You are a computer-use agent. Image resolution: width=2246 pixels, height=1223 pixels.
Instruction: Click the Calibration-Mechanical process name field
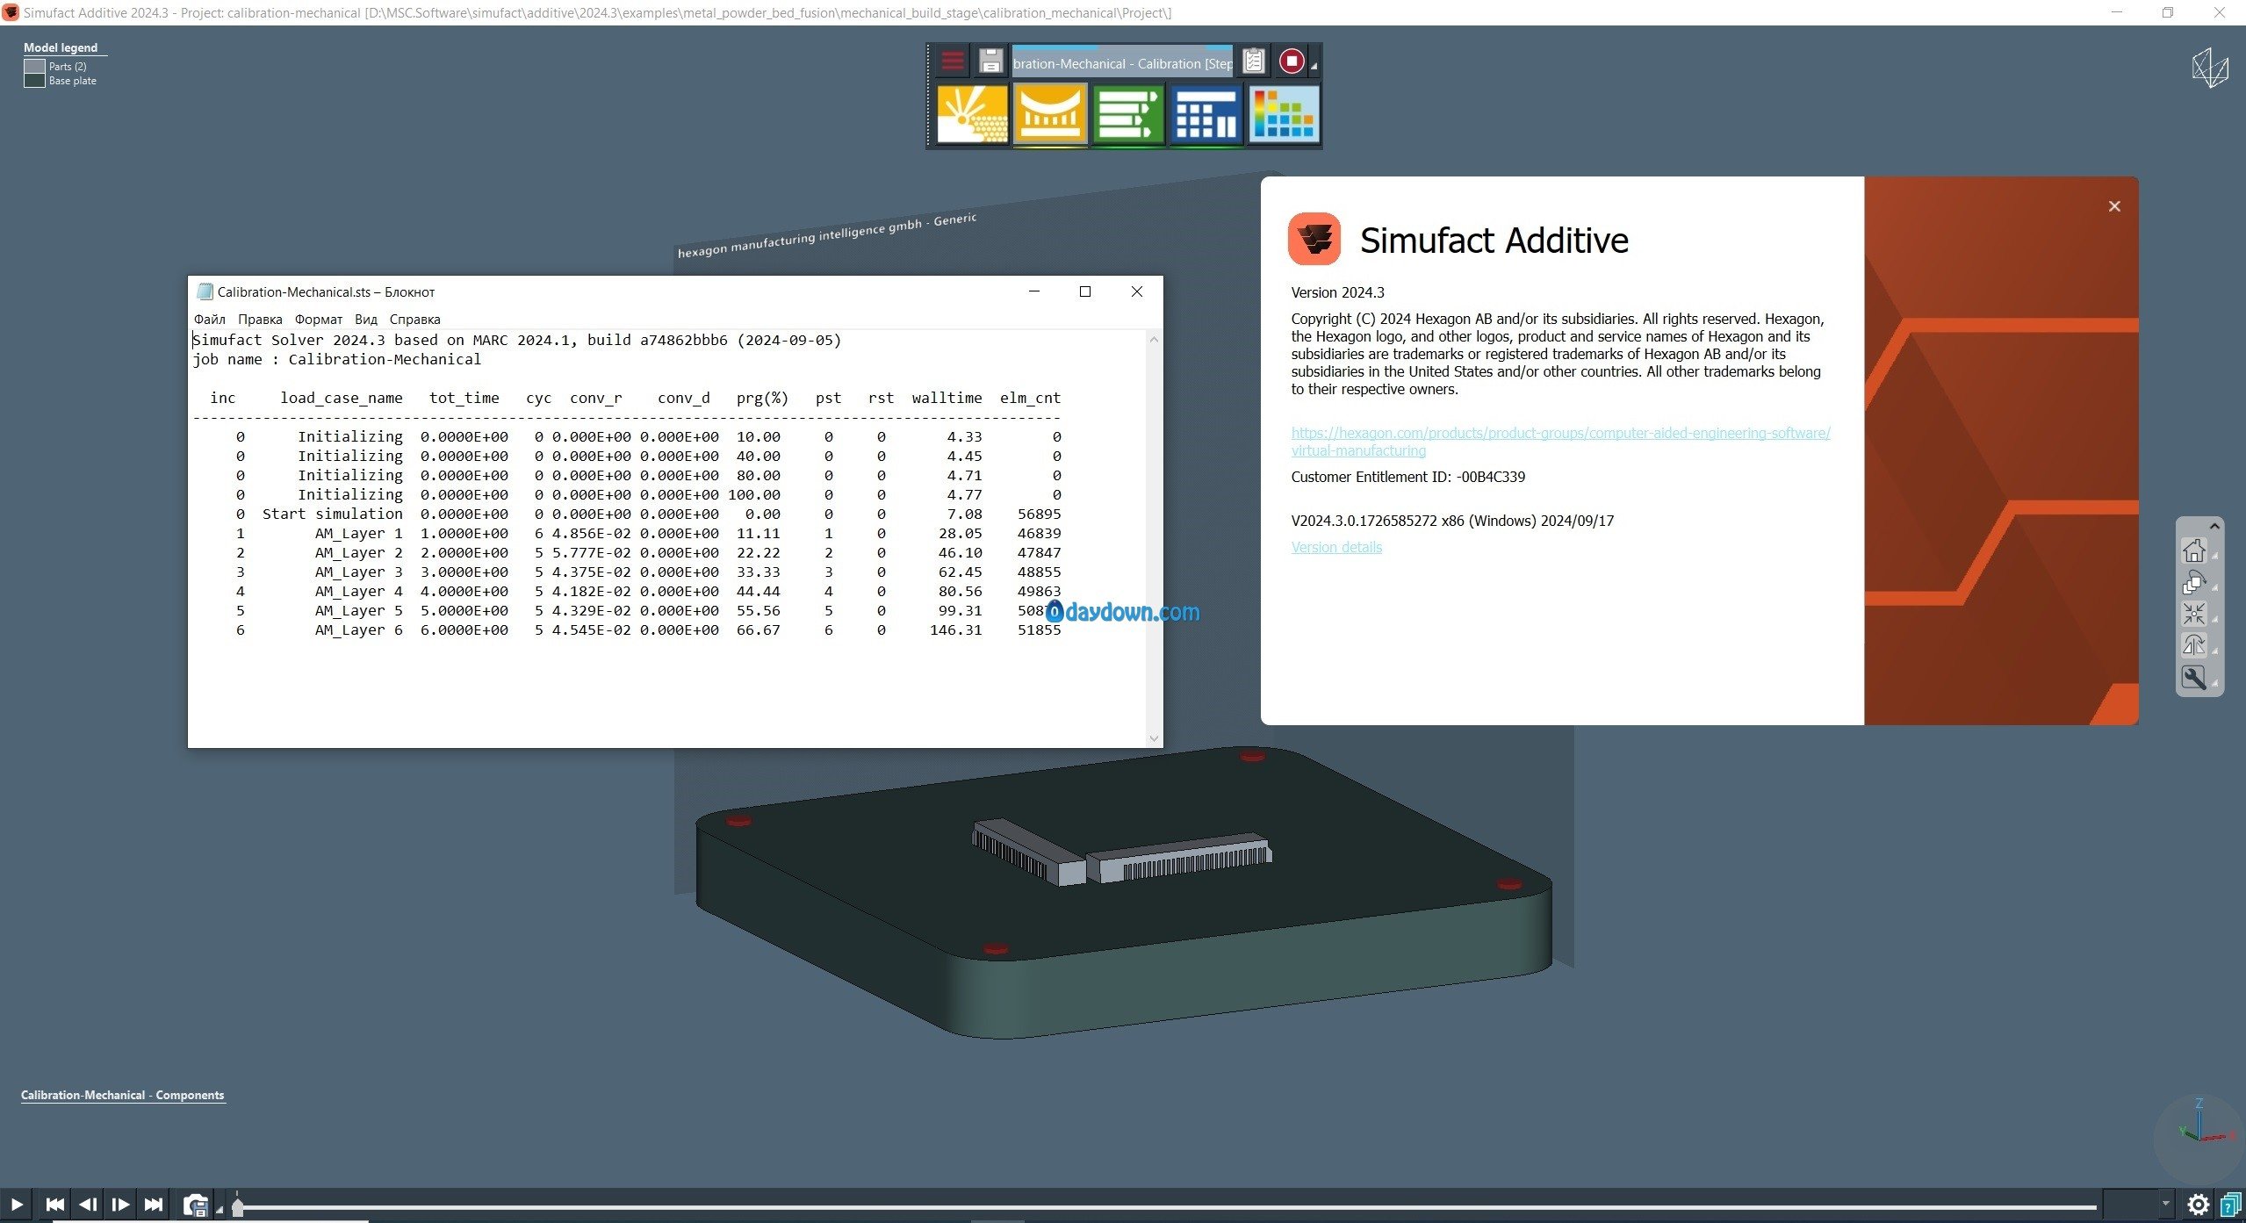coord(1122,63)
